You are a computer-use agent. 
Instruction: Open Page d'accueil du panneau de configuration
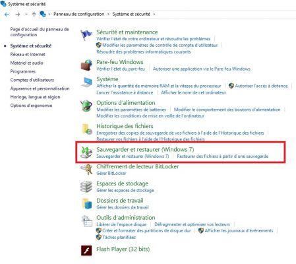(x=40, y=32)
